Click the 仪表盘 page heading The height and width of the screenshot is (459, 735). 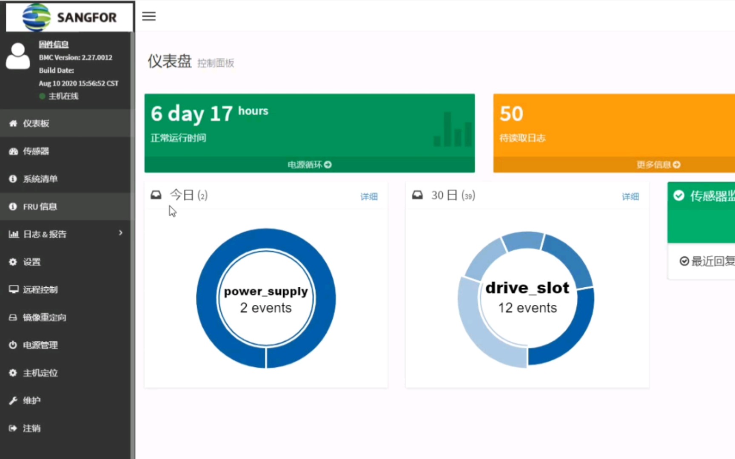pyautogui.click(x=170, y=61)
